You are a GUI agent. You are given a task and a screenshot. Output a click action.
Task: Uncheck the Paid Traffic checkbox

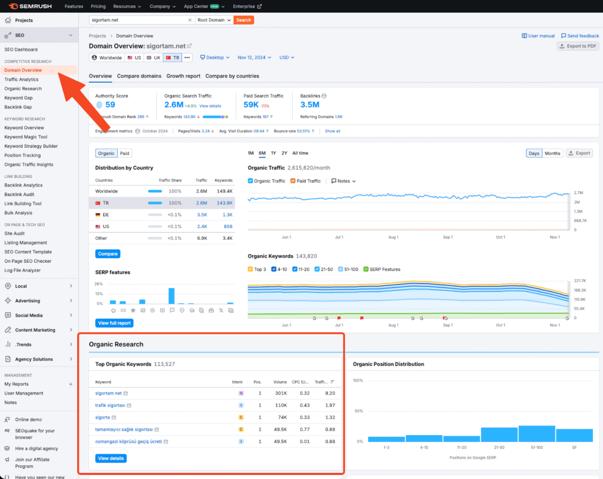pyautogui.click(x=293, y=181)
